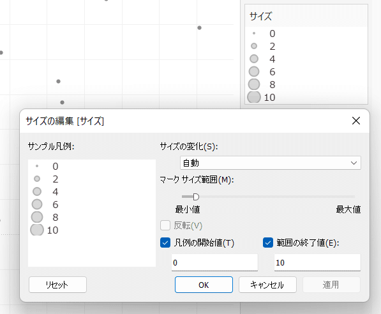Image resolution: width=381 pixels, height=314 pixels.
Task: Click the リセット button
Action: coord(57,285)
